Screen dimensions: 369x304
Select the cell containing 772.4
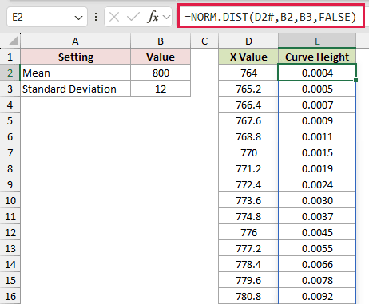248,184
